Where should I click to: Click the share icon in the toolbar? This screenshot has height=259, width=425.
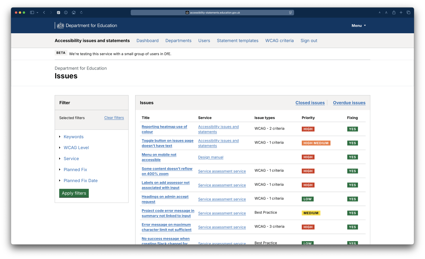[x=394, y=12]
